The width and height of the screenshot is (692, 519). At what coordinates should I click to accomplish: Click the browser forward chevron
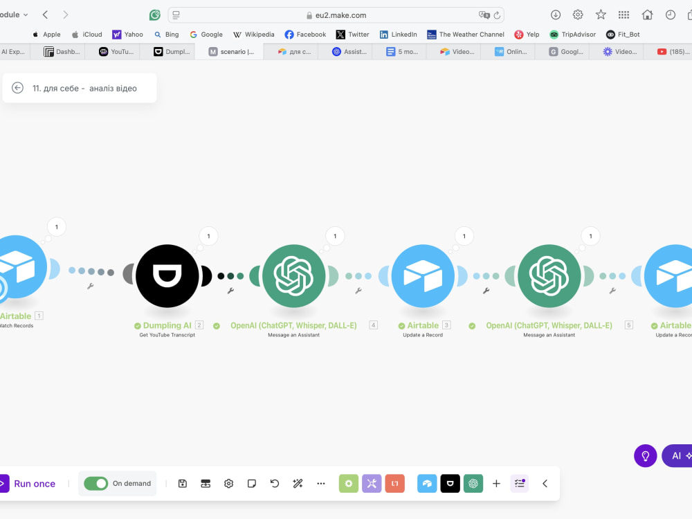65,15
